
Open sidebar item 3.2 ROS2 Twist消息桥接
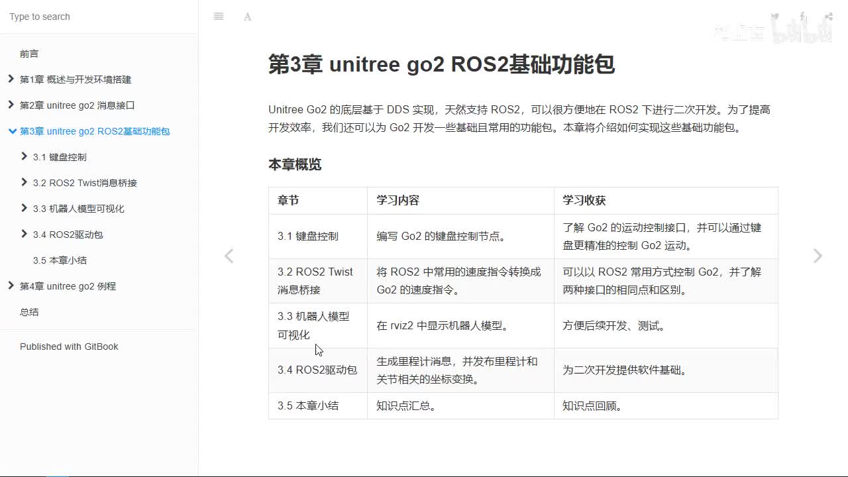tap(85, 183)
